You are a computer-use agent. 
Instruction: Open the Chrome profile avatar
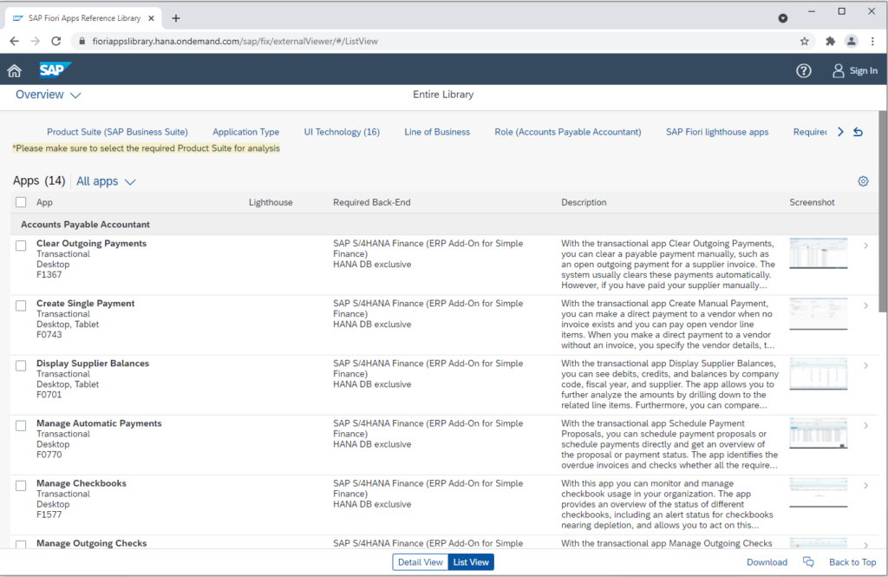(x=852, y=41)
